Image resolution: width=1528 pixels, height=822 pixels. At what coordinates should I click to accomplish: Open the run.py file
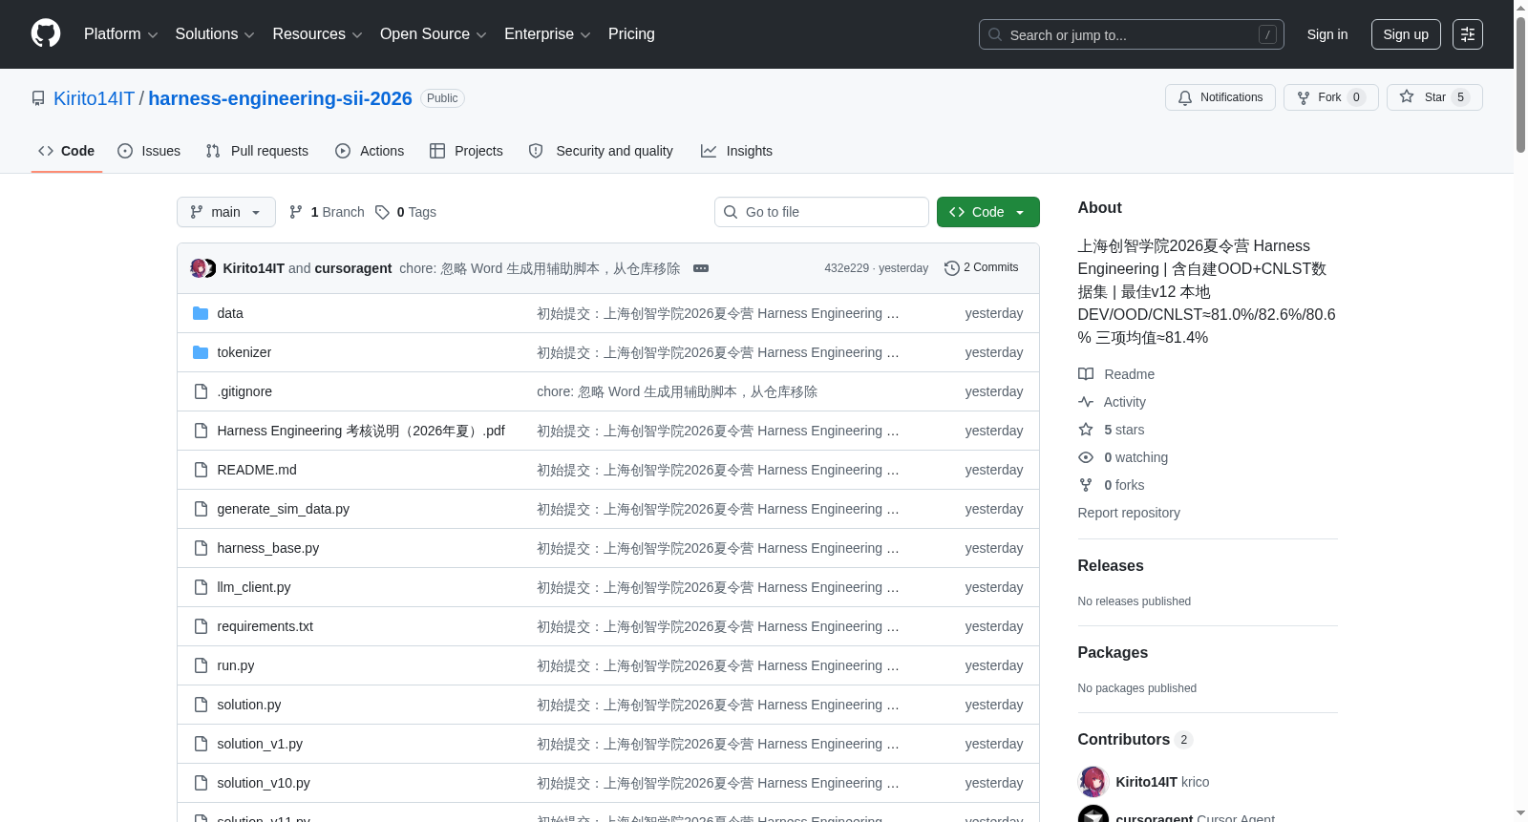236,665
